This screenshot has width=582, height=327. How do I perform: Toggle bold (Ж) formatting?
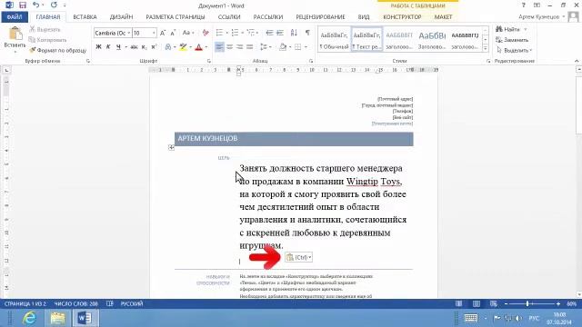98,47
